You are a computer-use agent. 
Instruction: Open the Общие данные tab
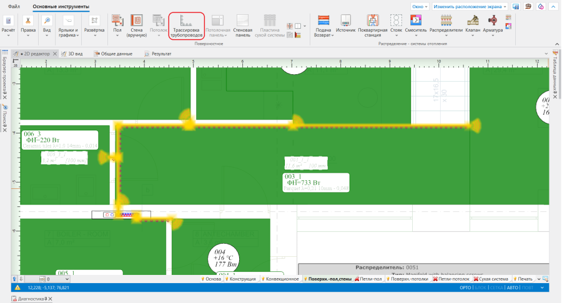click(113, 54)
